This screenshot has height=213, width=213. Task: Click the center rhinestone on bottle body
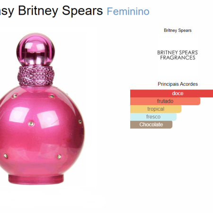[31, 124]
